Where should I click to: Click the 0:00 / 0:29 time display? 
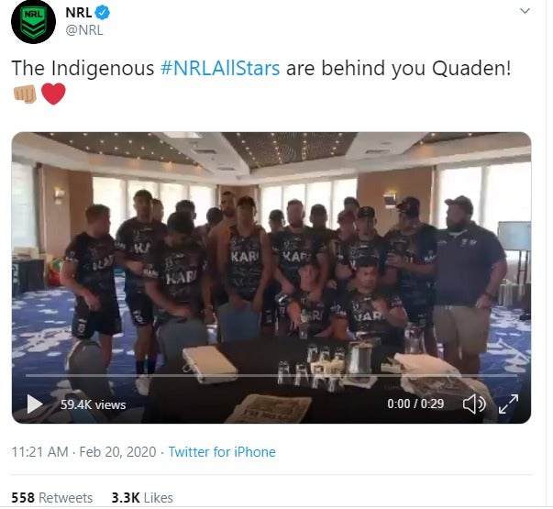tap(415, 404)
